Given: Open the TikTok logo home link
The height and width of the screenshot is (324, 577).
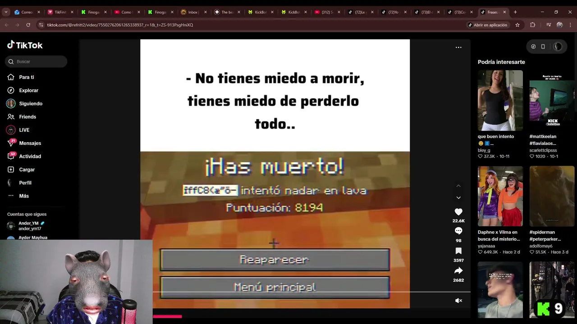Looking at the screenshot, I should click(x=25, y=45).
